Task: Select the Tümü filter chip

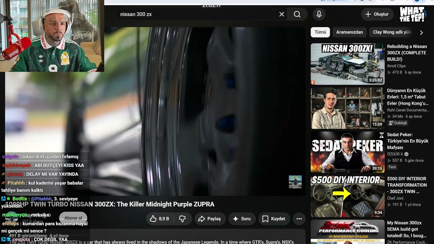Action: (x=320, y=32)
